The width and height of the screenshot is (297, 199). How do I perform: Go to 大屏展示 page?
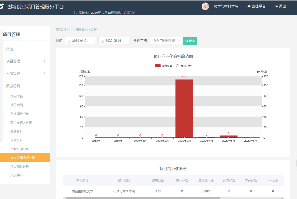[16, 175]
